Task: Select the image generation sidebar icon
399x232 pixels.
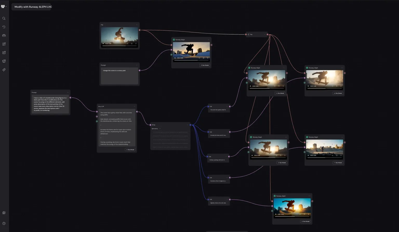Action: pyautogui.click(x=4, y=44)
